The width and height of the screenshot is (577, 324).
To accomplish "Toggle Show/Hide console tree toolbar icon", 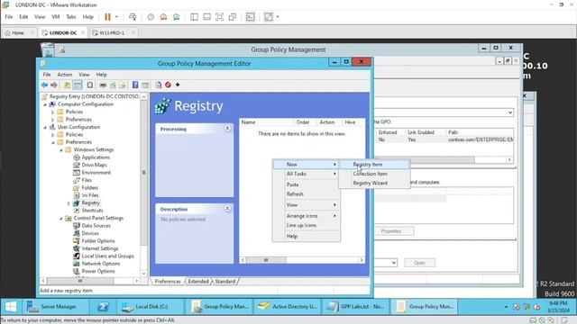I will point(78,85).
